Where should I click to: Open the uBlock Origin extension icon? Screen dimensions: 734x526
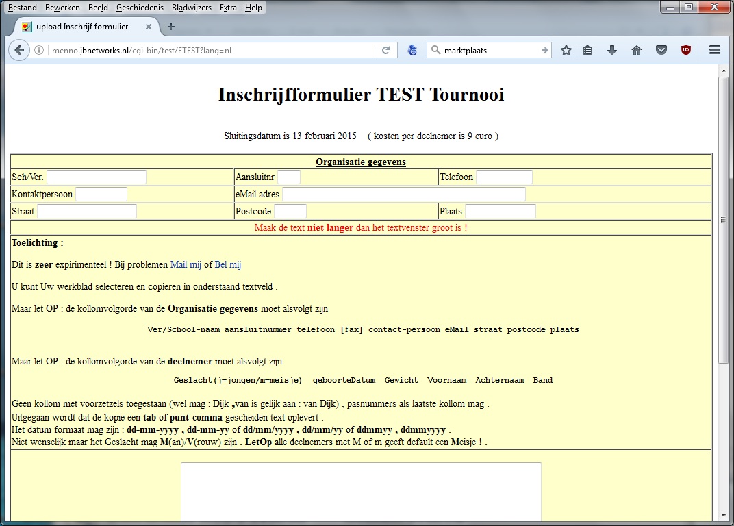(685, 50)
